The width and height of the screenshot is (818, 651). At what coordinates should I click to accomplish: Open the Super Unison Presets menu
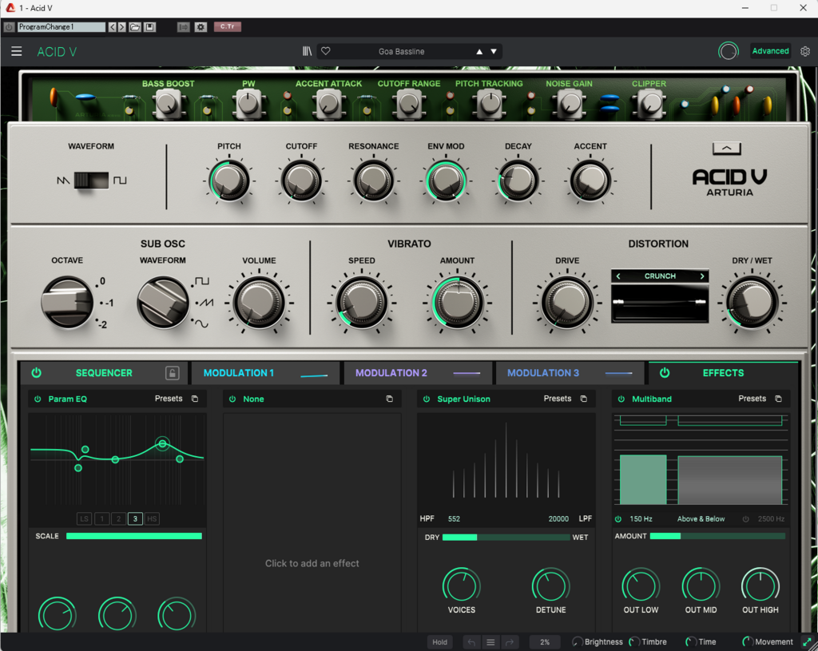click(x=557, y=399)
